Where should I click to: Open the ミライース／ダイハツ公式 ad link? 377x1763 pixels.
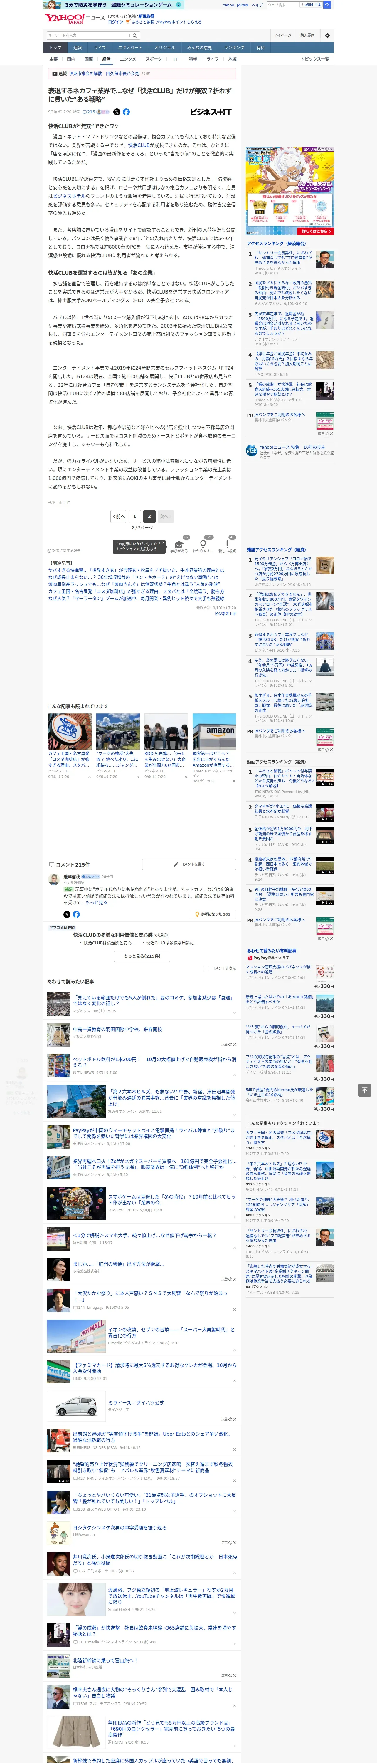click(x=136, y=1402)
